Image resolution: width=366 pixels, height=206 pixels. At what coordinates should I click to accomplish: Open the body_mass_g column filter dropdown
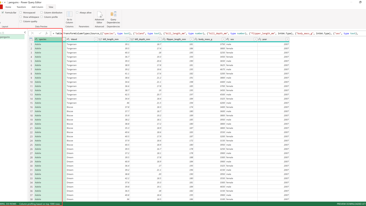click(x=223, y=39)
